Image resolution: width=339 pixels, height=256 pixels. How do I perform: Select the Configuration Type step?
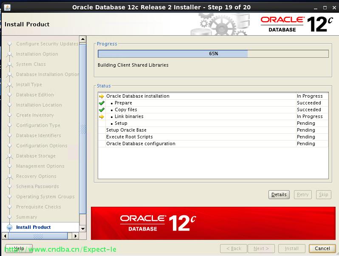(x=38, y=125)
